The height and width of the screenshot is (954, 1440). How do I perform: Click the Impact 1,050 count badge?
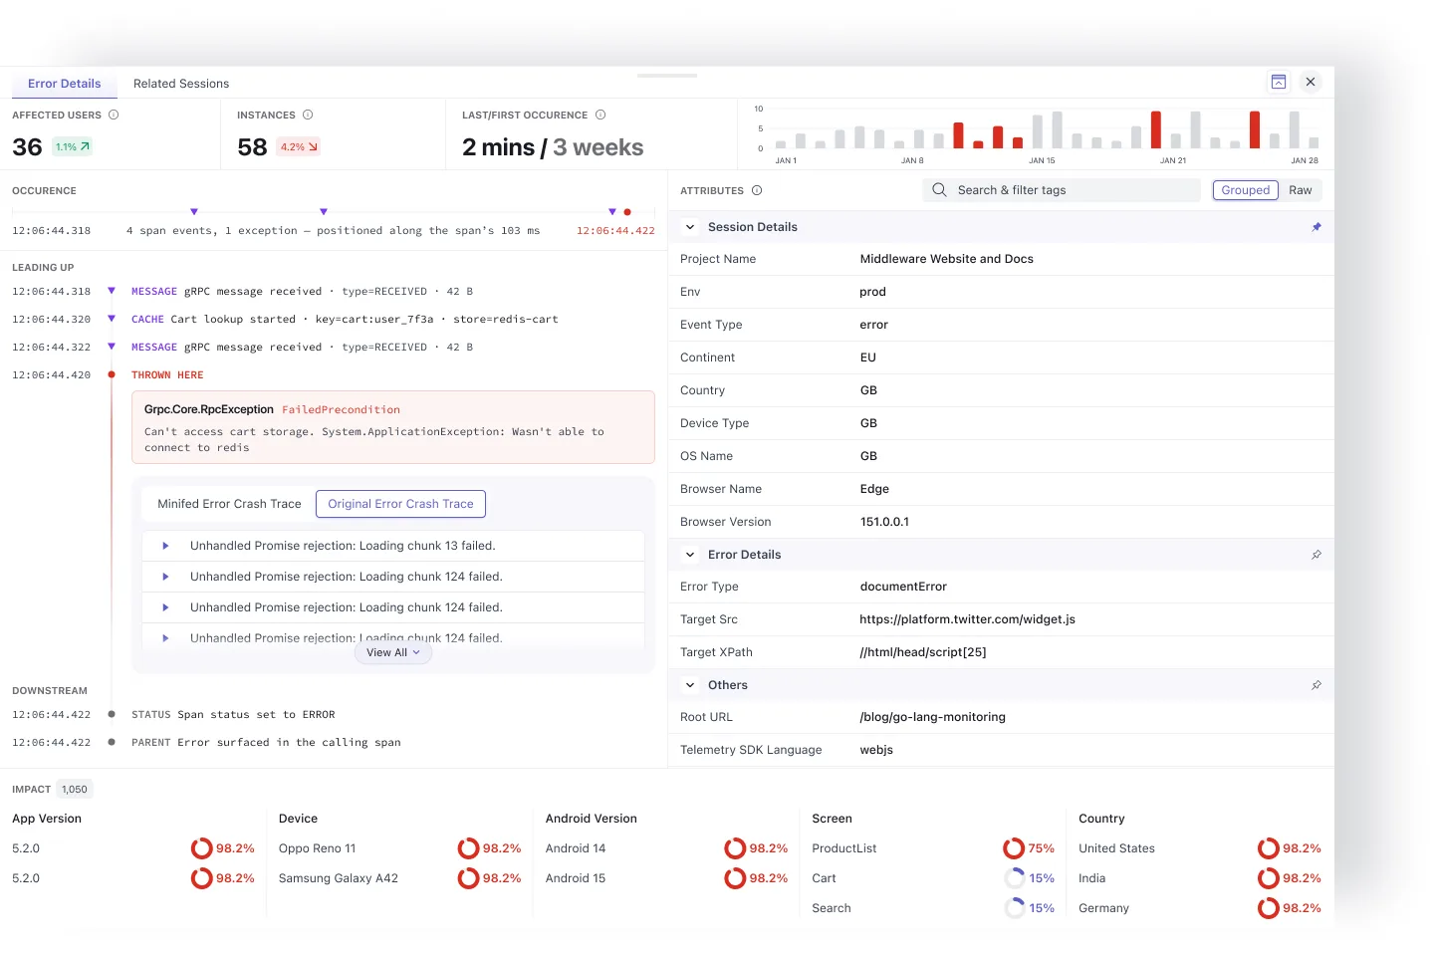pos(75,790)
